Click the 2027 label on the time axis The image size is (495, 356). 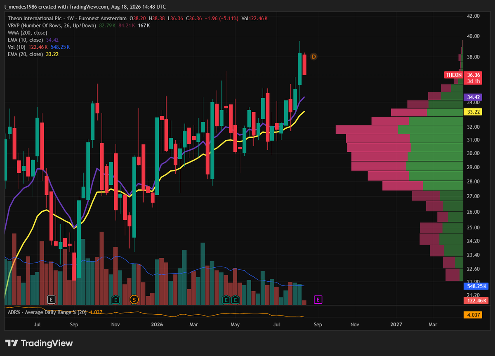click(396, 325)
